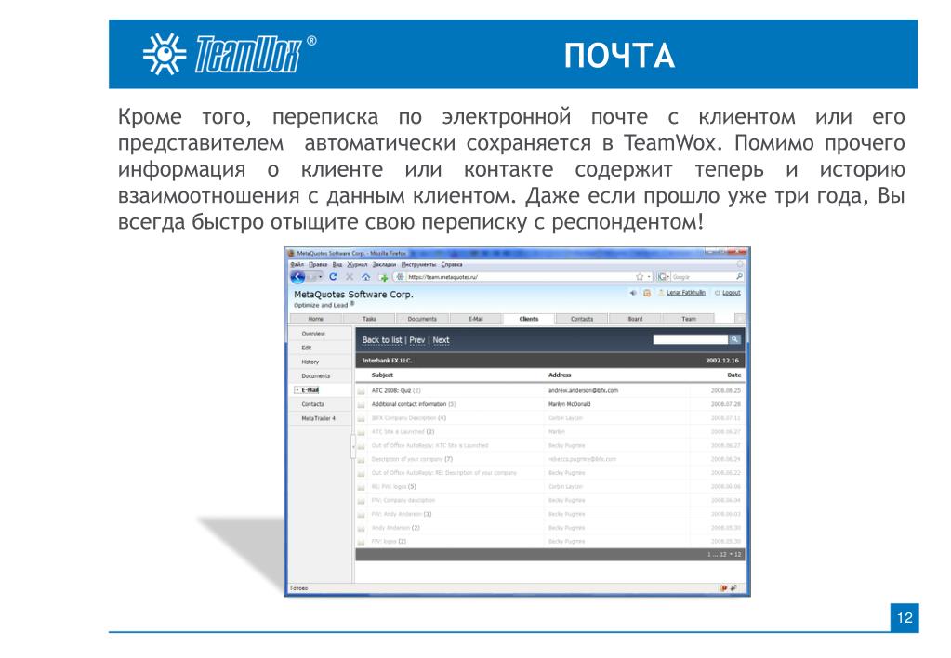Open the dropdown arrow beside the bookmark star
The image size is (951, 658).
[649, 277]
